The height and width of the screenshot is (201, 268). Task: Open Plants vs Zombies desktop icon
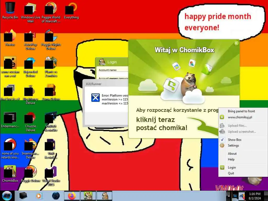[x=51, y=67]
